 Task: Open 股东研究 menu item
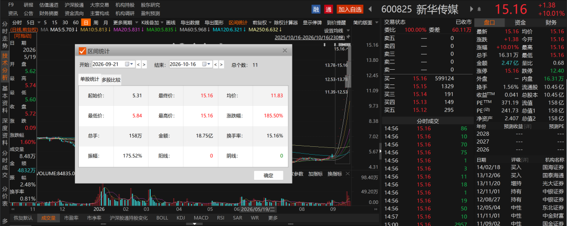150,5
